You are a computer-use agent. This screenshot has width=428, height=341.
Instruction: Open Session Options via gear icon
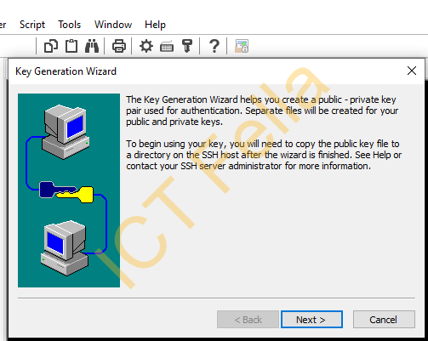coord(146,46)
